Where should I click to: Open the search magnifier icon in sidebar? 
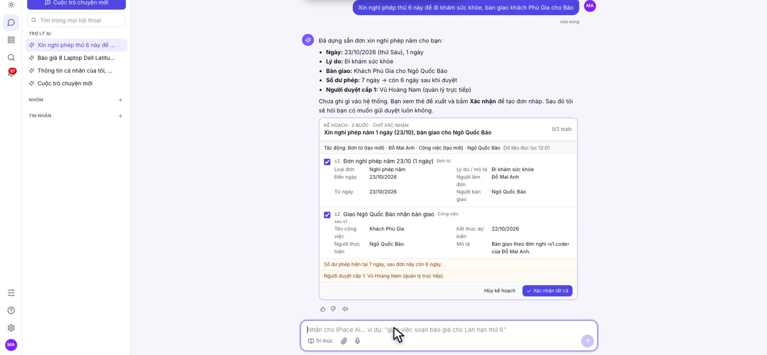pyautogui.click(x=11, y=57)
